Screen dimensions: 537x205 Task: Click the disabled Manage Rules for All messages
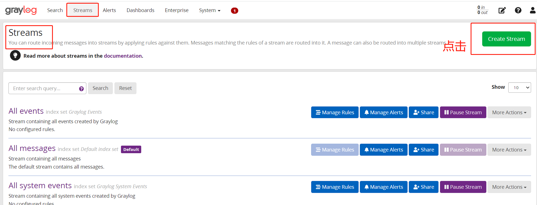(x=335, y=150)
